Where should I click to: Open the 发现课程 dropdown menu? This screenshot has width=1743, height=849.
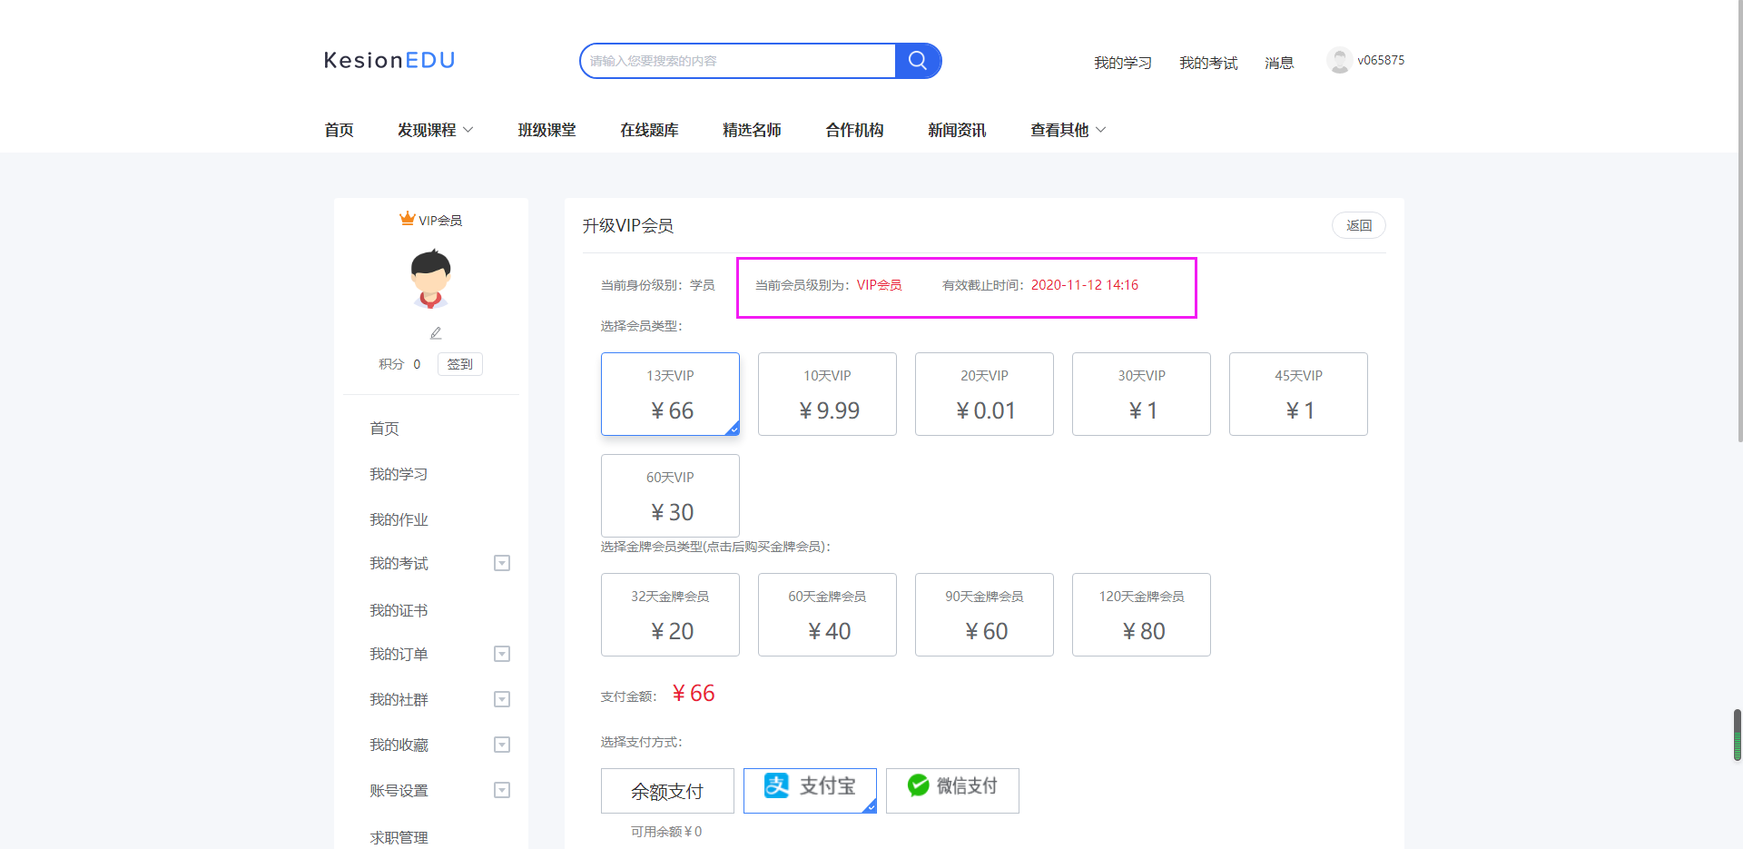click(x=435, y=130)
